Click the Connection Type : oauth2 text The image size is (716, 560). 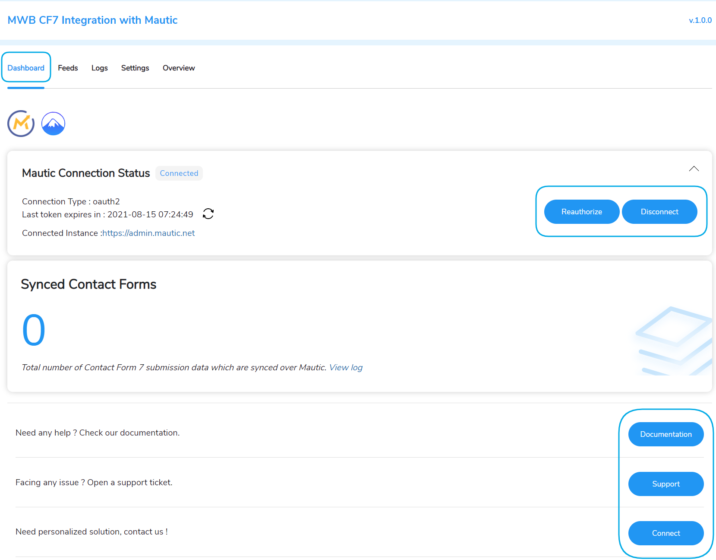71,201
